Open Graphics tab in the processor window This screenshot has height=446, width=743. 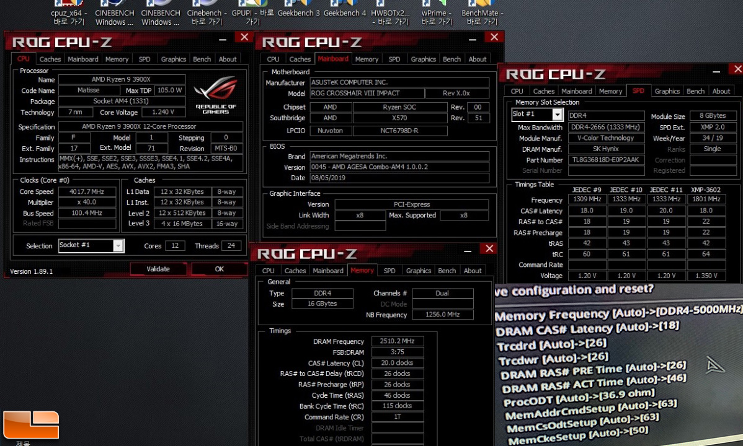coord(174,59)
